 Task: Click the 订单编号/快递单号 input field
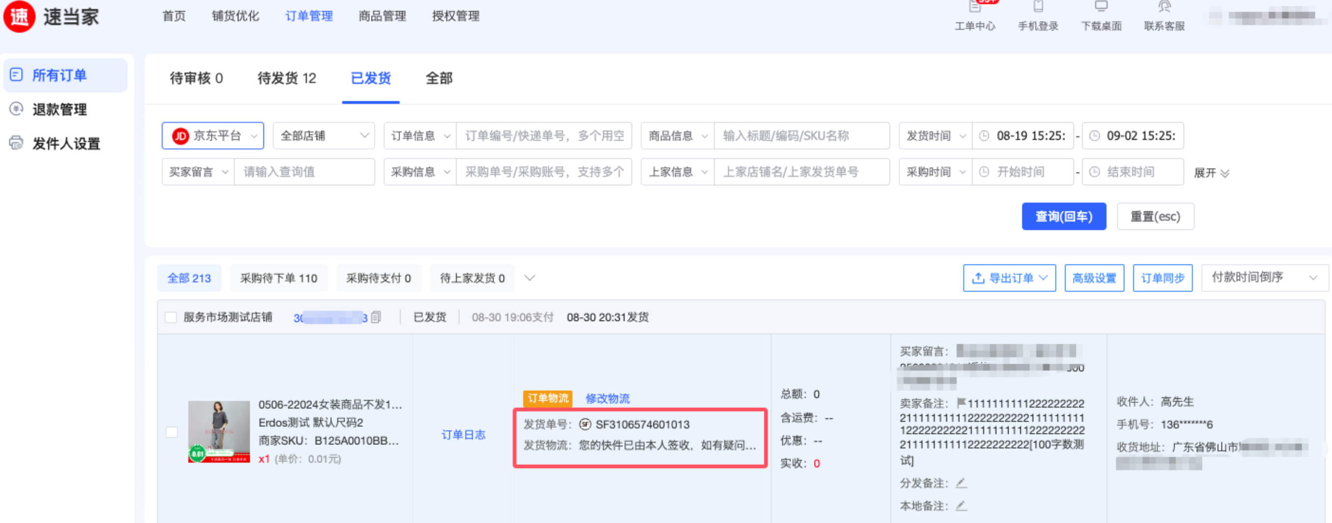point(544,136)
